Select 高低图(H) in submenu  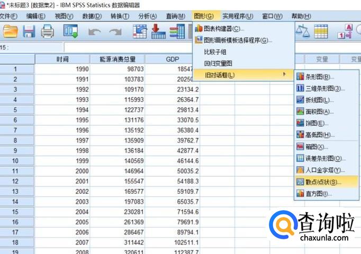(x=327, y=135)
